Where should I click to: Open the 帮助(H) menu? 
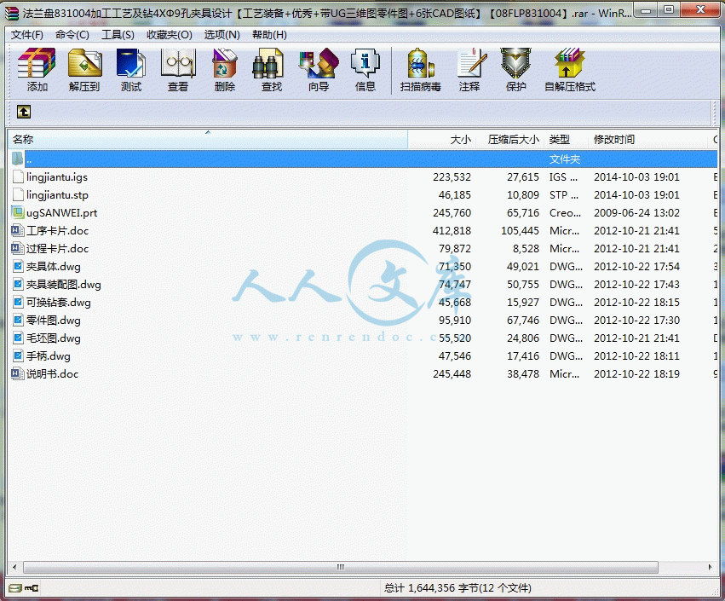[x=269, y=35]
